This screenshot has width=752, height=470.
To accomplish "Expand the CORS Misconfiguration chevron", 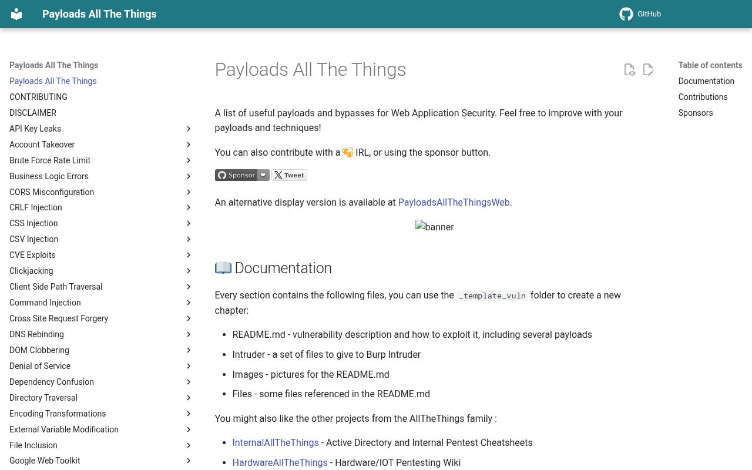I will tap(189, 192).
